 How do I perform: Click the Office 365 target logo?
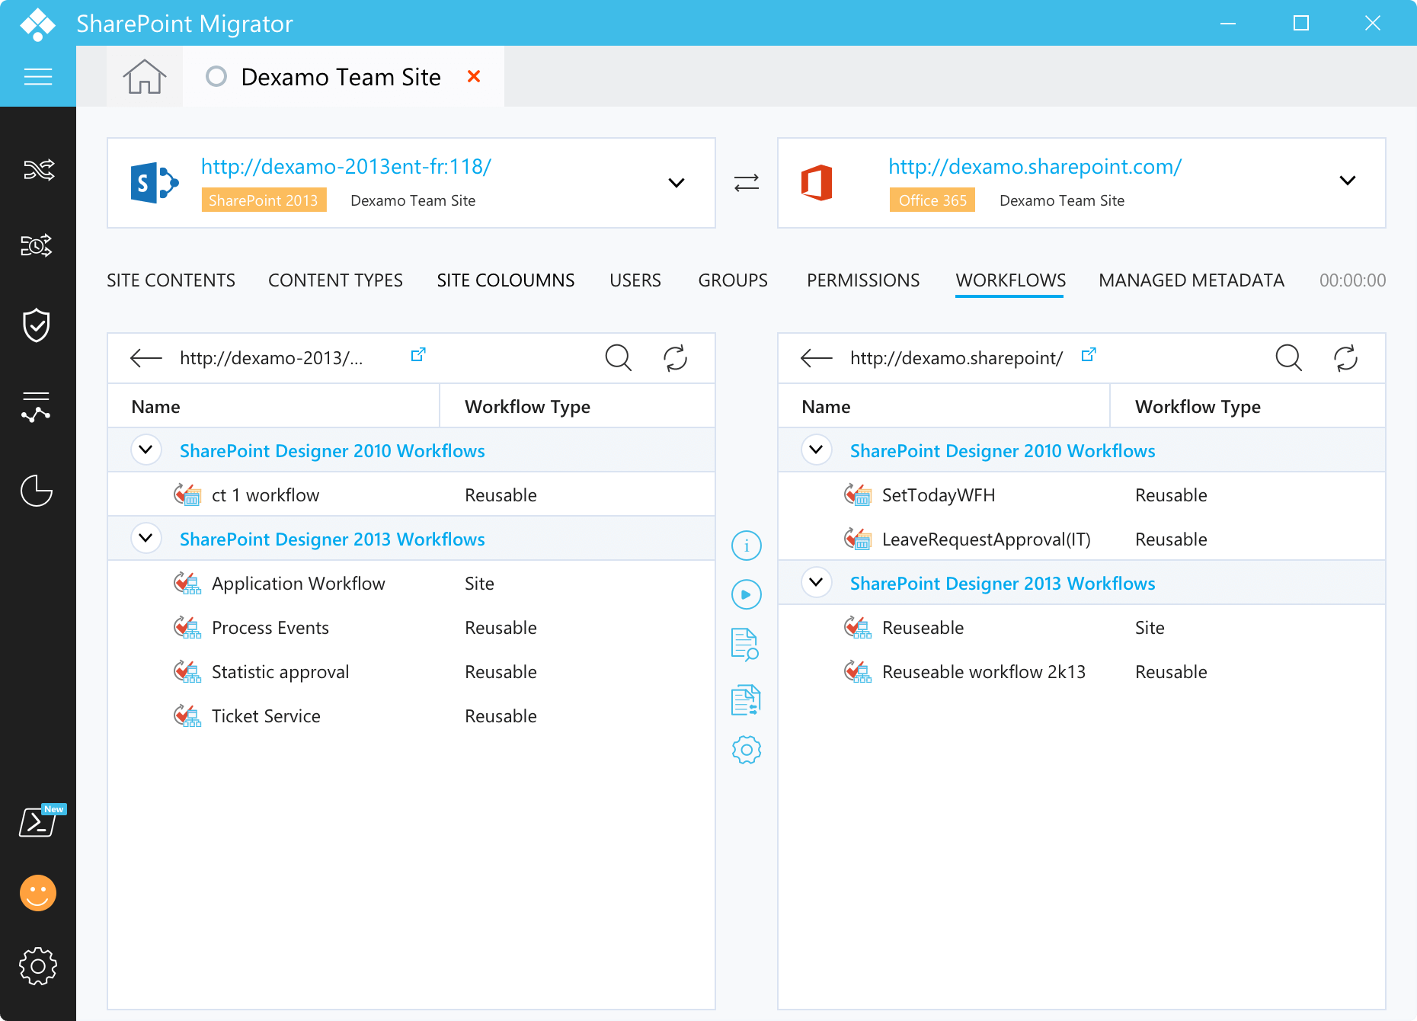coord(817,183)
